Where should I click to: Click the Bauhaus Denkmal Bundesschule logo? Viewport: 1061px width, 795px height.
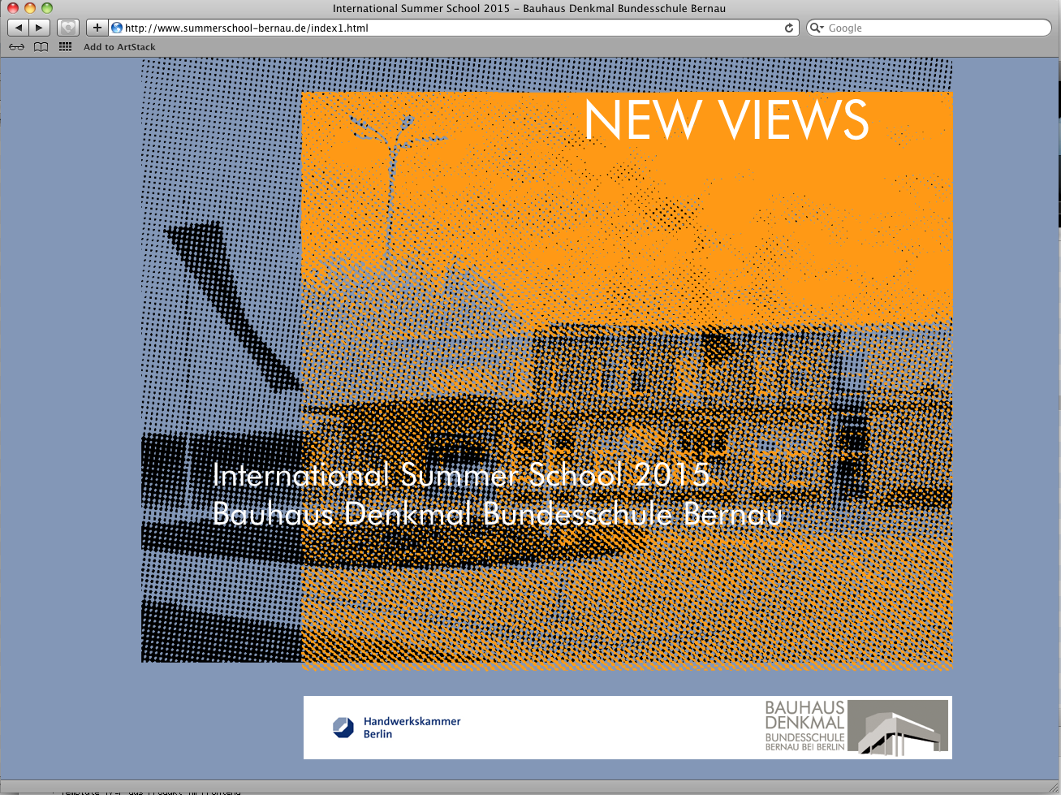tap(856, 726)
